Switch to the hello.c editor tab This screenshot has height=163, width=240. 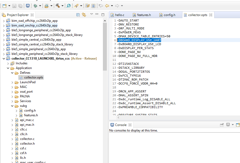pos(119,15)
